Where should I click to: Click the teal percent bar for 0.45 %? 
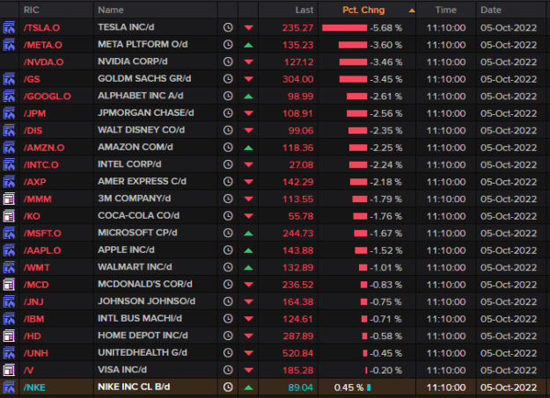coord(369,387)
